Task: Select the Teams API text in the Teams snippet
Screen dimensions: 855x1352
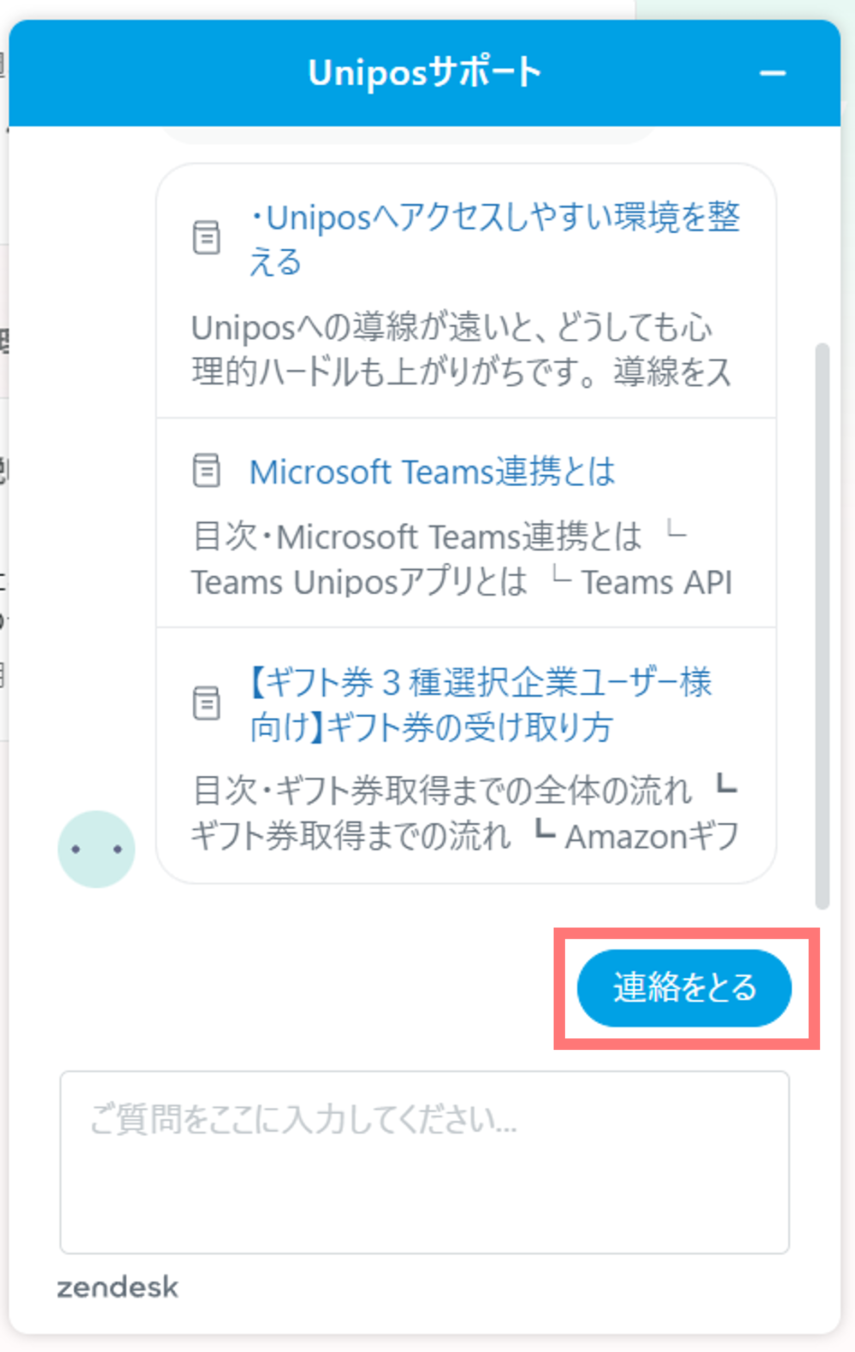Action: (x=656, y=582)
